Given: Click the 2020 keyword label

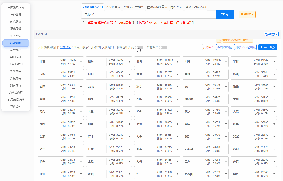Looking at the screenshot, I should click(236, 137).
